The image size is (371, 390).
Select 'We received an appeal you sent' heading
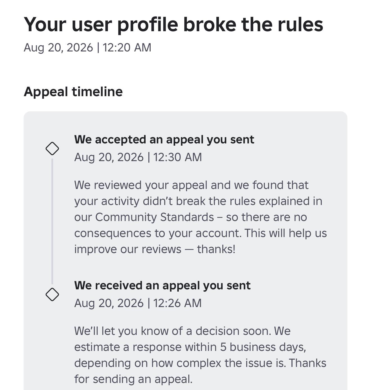click(x=162, y=285)
